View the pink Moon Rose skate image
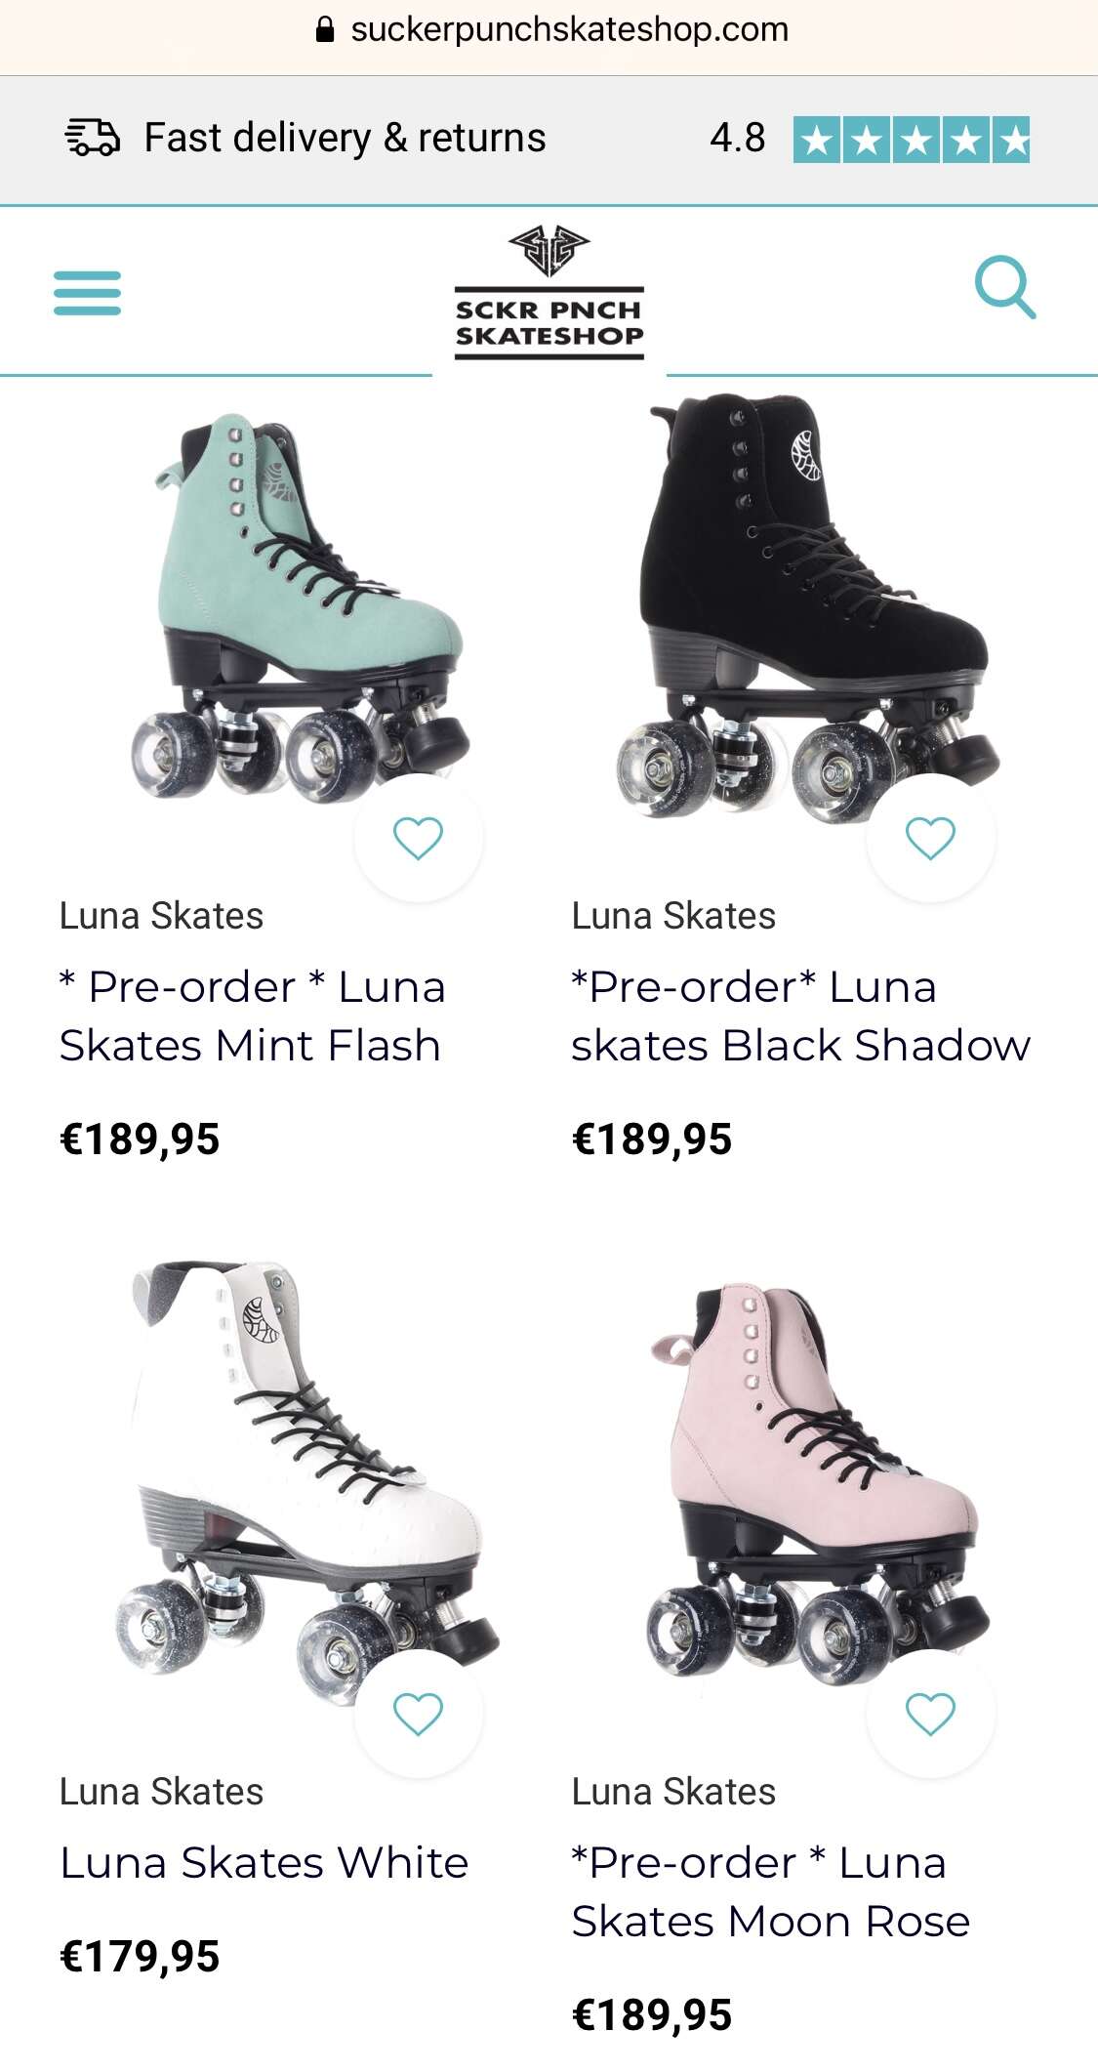The height and width of the screenshot is (2072, 1098). [816, 1484]
